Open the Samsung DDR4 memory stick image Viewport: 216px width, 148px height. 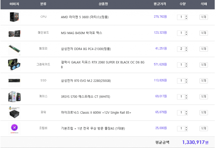point(14,49)
